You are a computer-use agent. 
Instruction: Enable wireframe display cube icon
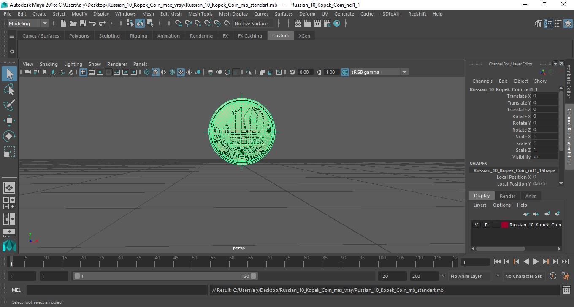pos(147,72)
